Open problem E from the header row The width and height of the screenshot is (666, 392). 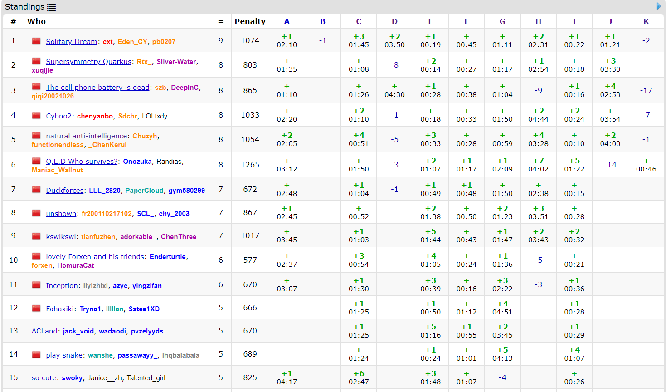pyautogui.click(x=430, y=21)
